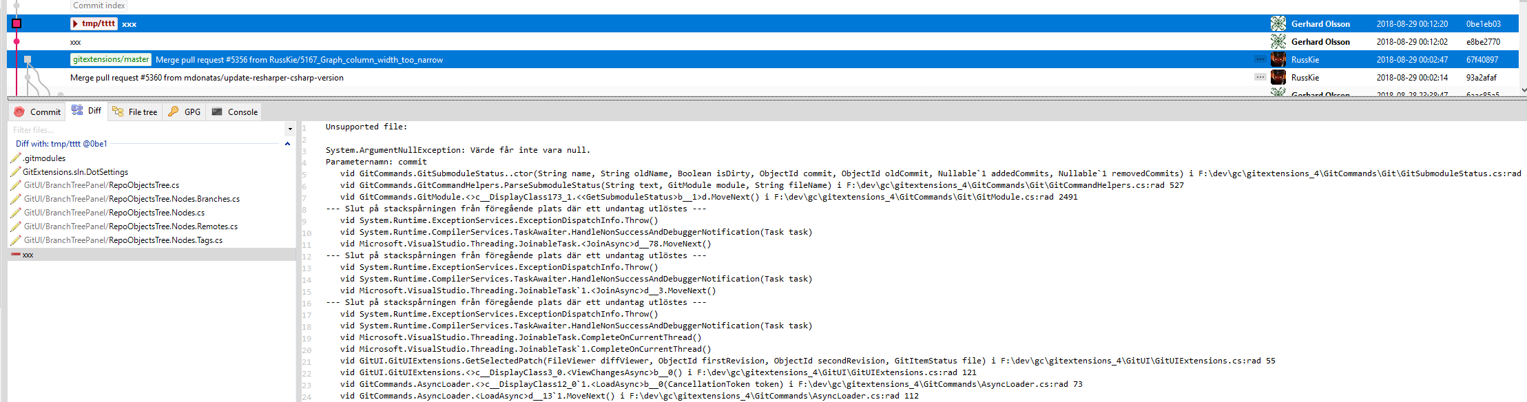Click the date 2018-08-29 00:02:47
The width and height of the screenshot is (1527, 402).
click(1412, 60)
